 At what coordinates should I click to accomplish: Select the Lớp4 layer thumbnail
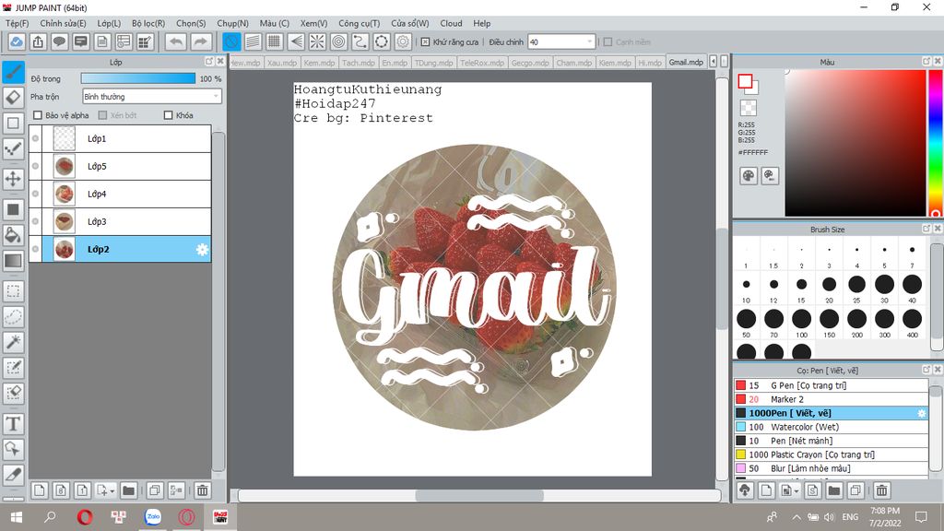coord(65,194)
